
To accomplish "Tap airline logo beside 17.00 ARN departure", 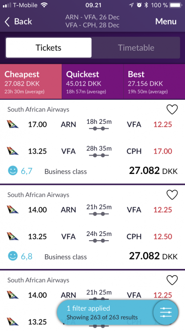I will point(13,124).
